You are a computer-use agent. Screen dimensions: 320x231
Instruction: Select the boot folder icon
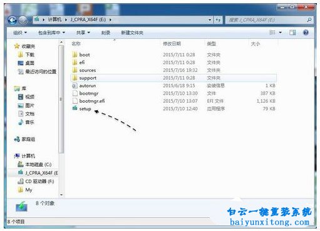[x=75, y=54]
